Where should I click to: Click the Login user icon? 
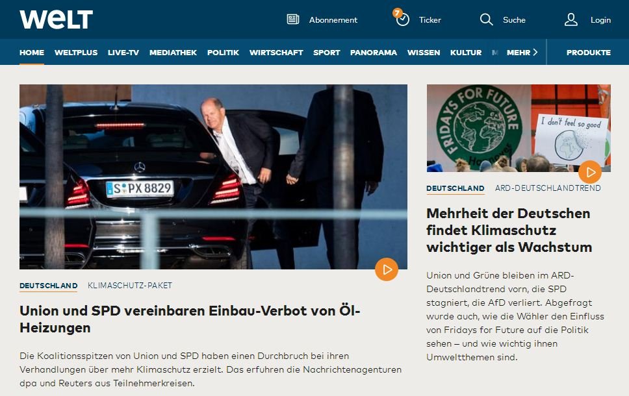pyautogui.click(x=571, y=19)
